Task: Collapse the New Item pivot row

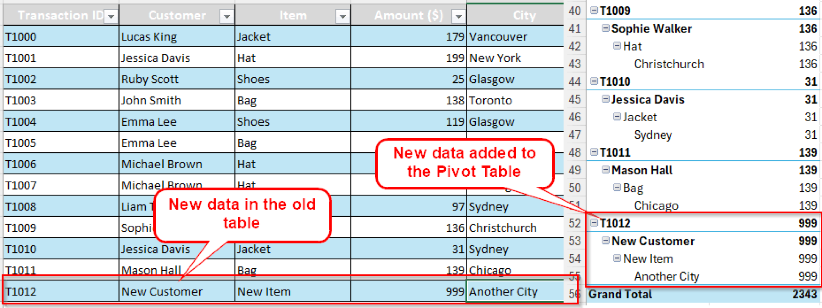Action: (x=617, y=258)
